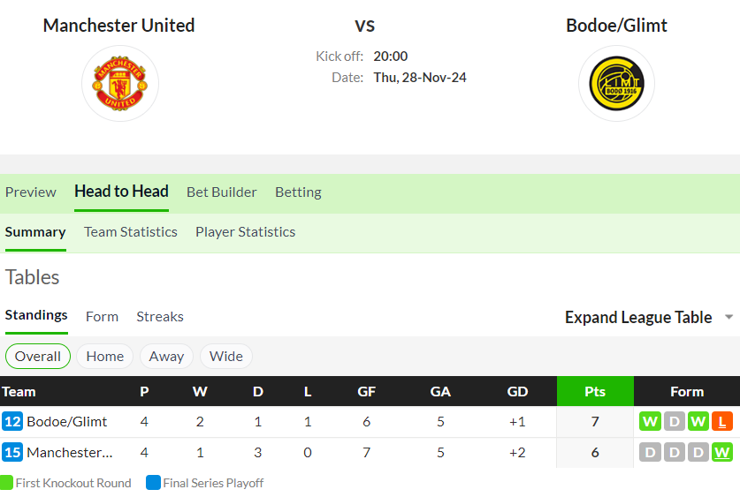
Task: Click Bodoe/Glimt's first win form icon
Action: pyautogui.click(x=650, y=421)
